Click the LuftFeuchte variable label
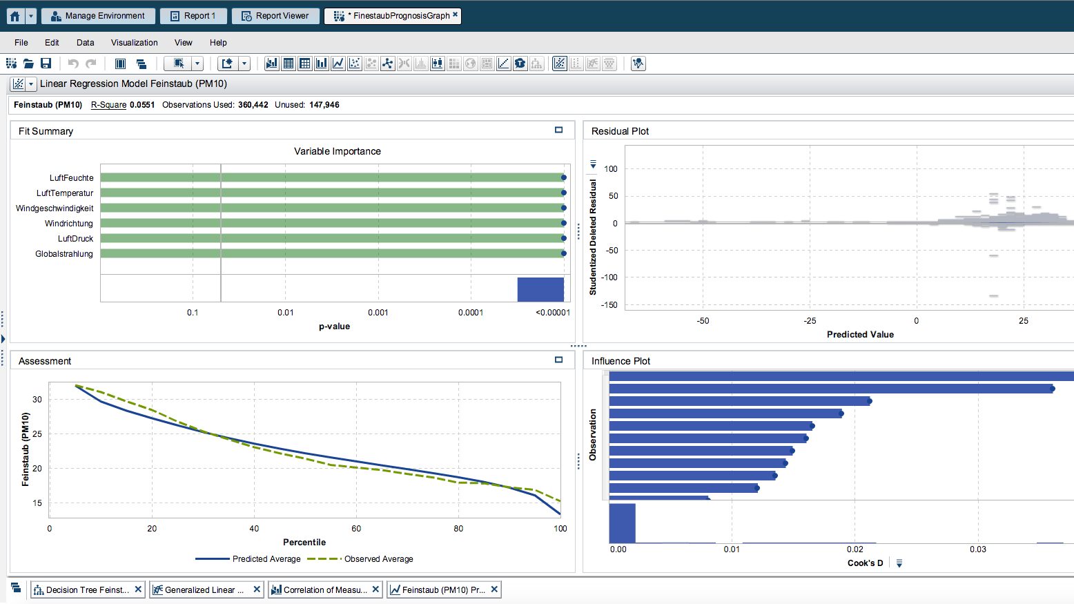This screenshot has width=1074, height=604. click(x=71, y=178)
